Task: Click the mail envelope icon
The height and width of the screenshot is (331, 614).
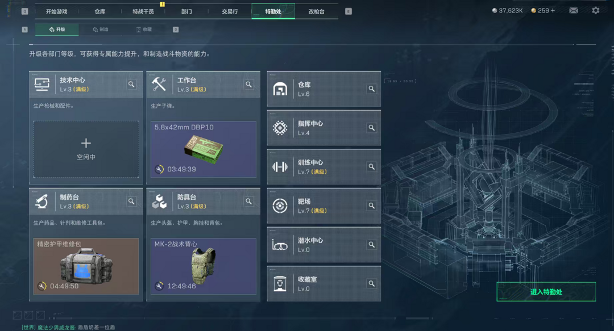Action: coord(573,11)
